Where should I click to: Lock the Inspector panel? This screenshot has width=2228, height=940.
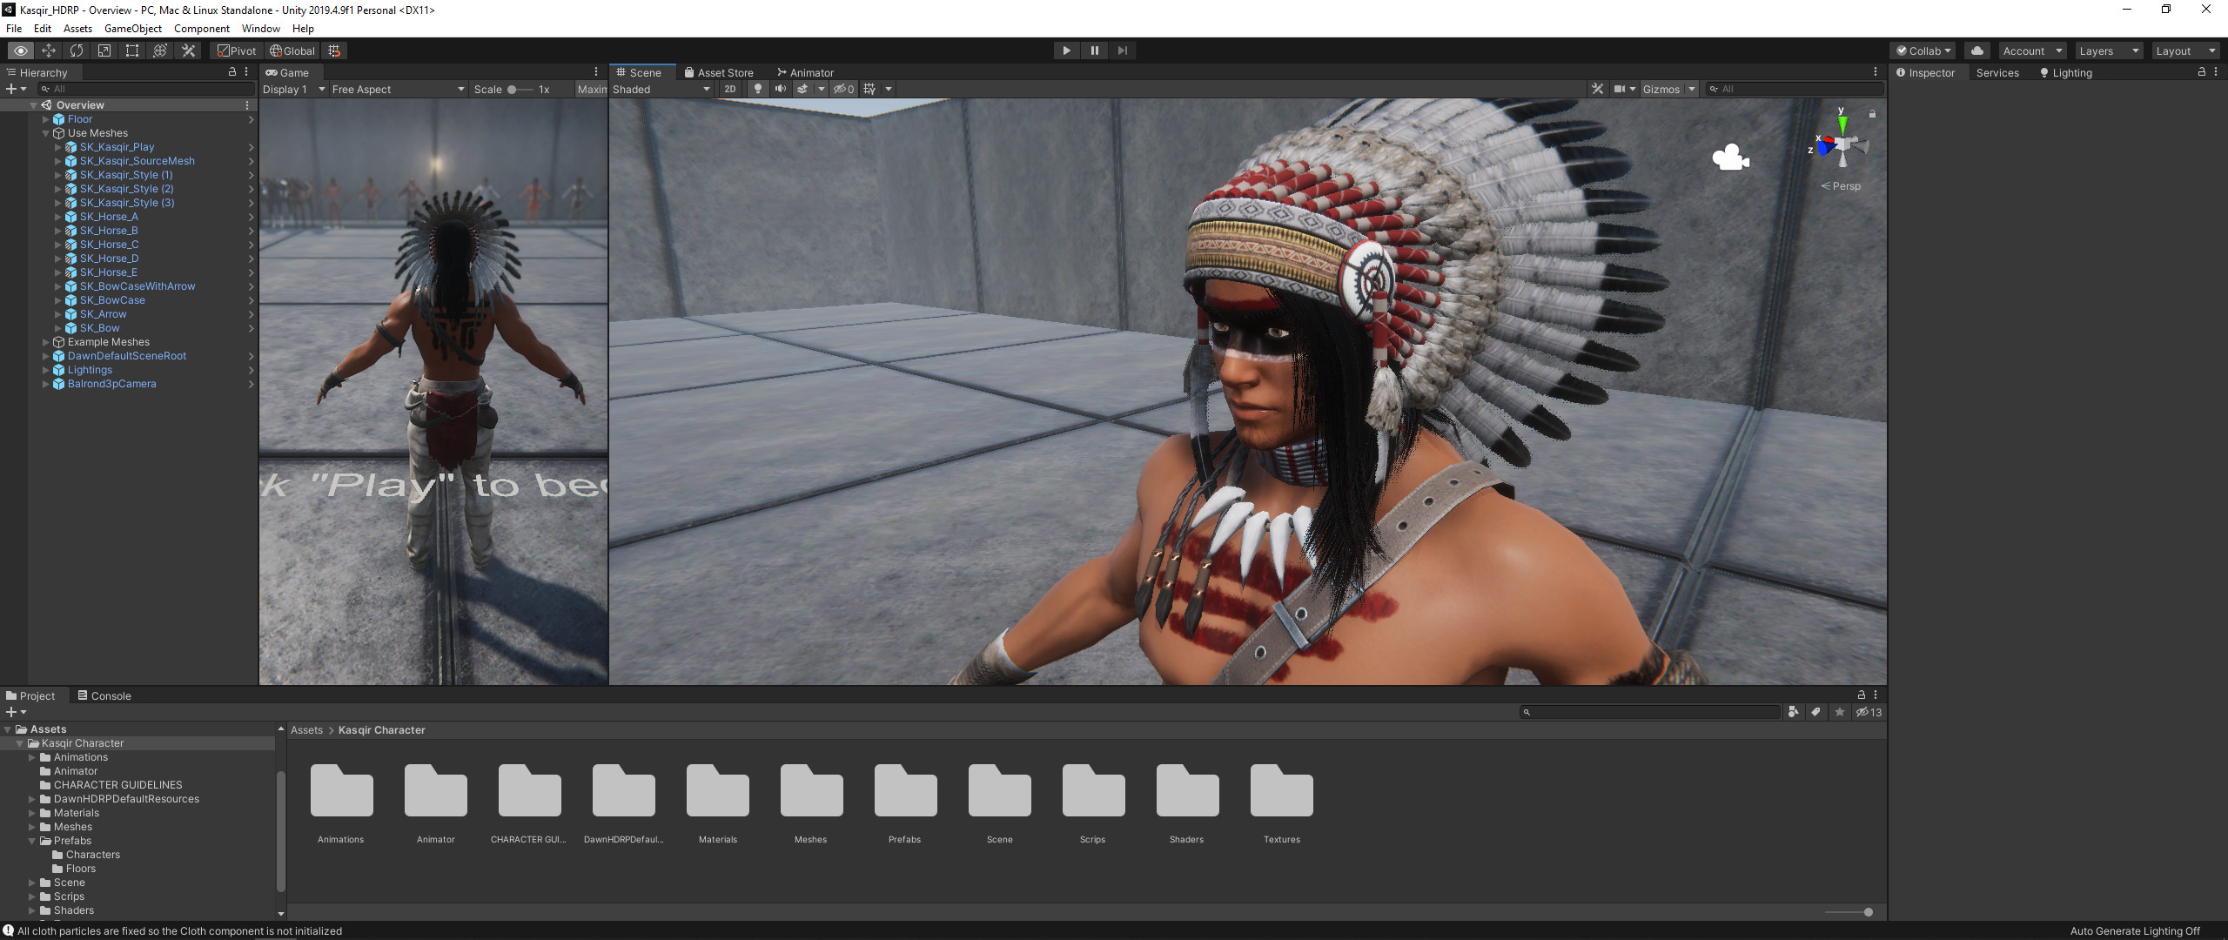(2202, 72)
